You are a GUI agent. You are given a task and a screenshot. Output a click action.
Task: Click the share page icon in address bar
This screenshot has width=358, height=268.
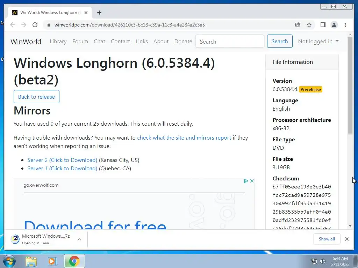pyautogui.click(x=298, y=25)
